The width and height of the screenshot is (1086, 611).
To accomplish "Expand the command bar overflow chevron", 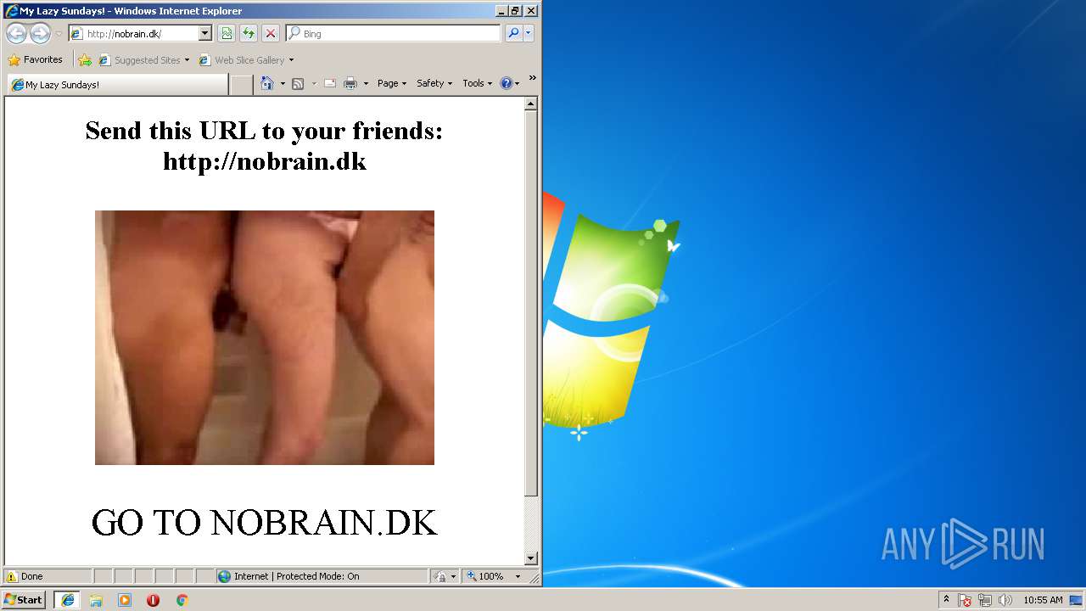I will coord(532,78).
